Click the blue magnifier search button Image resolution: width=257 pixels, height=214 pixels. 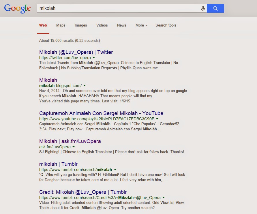pyautogui.click(x=215, y=8)
